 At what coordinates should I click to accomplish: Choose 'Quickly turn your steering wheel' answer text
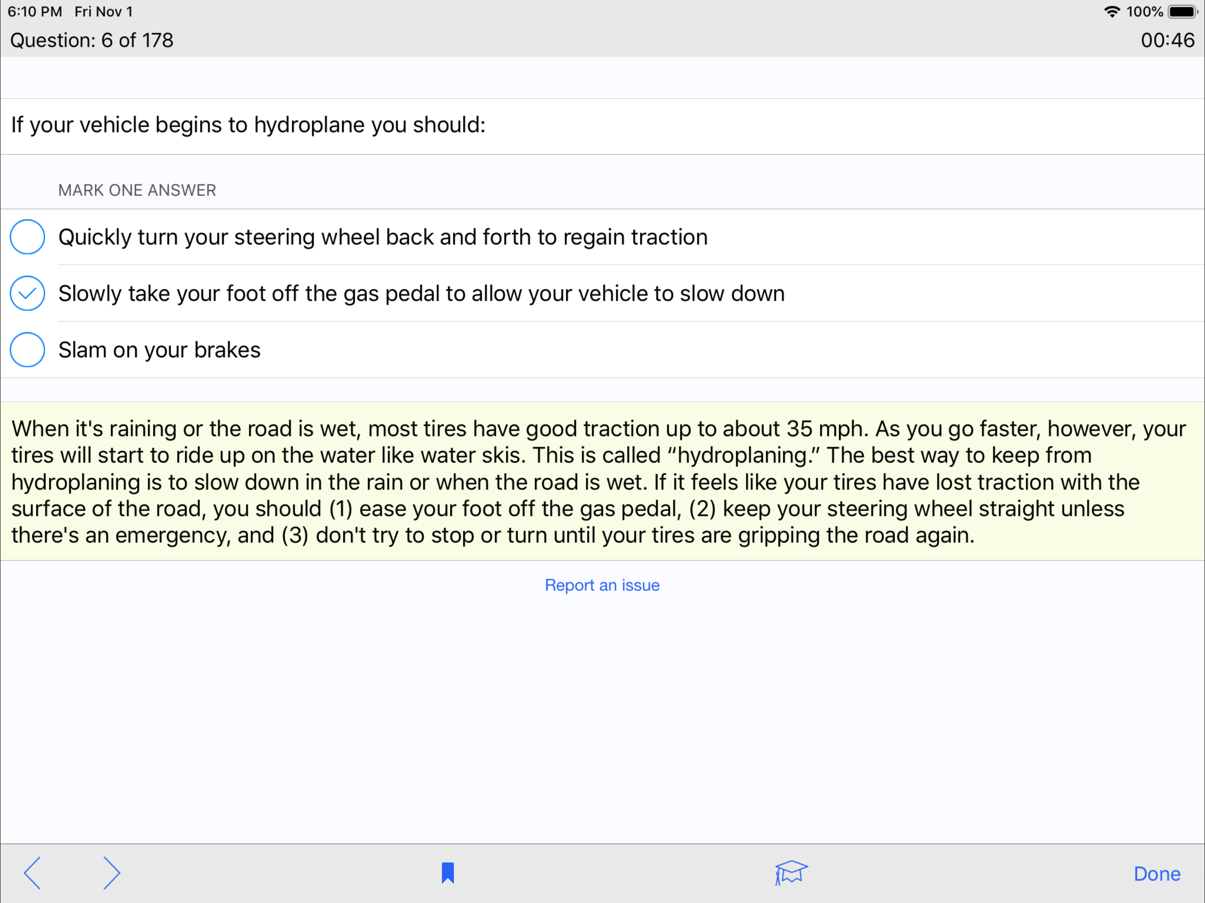pos(383,237)
